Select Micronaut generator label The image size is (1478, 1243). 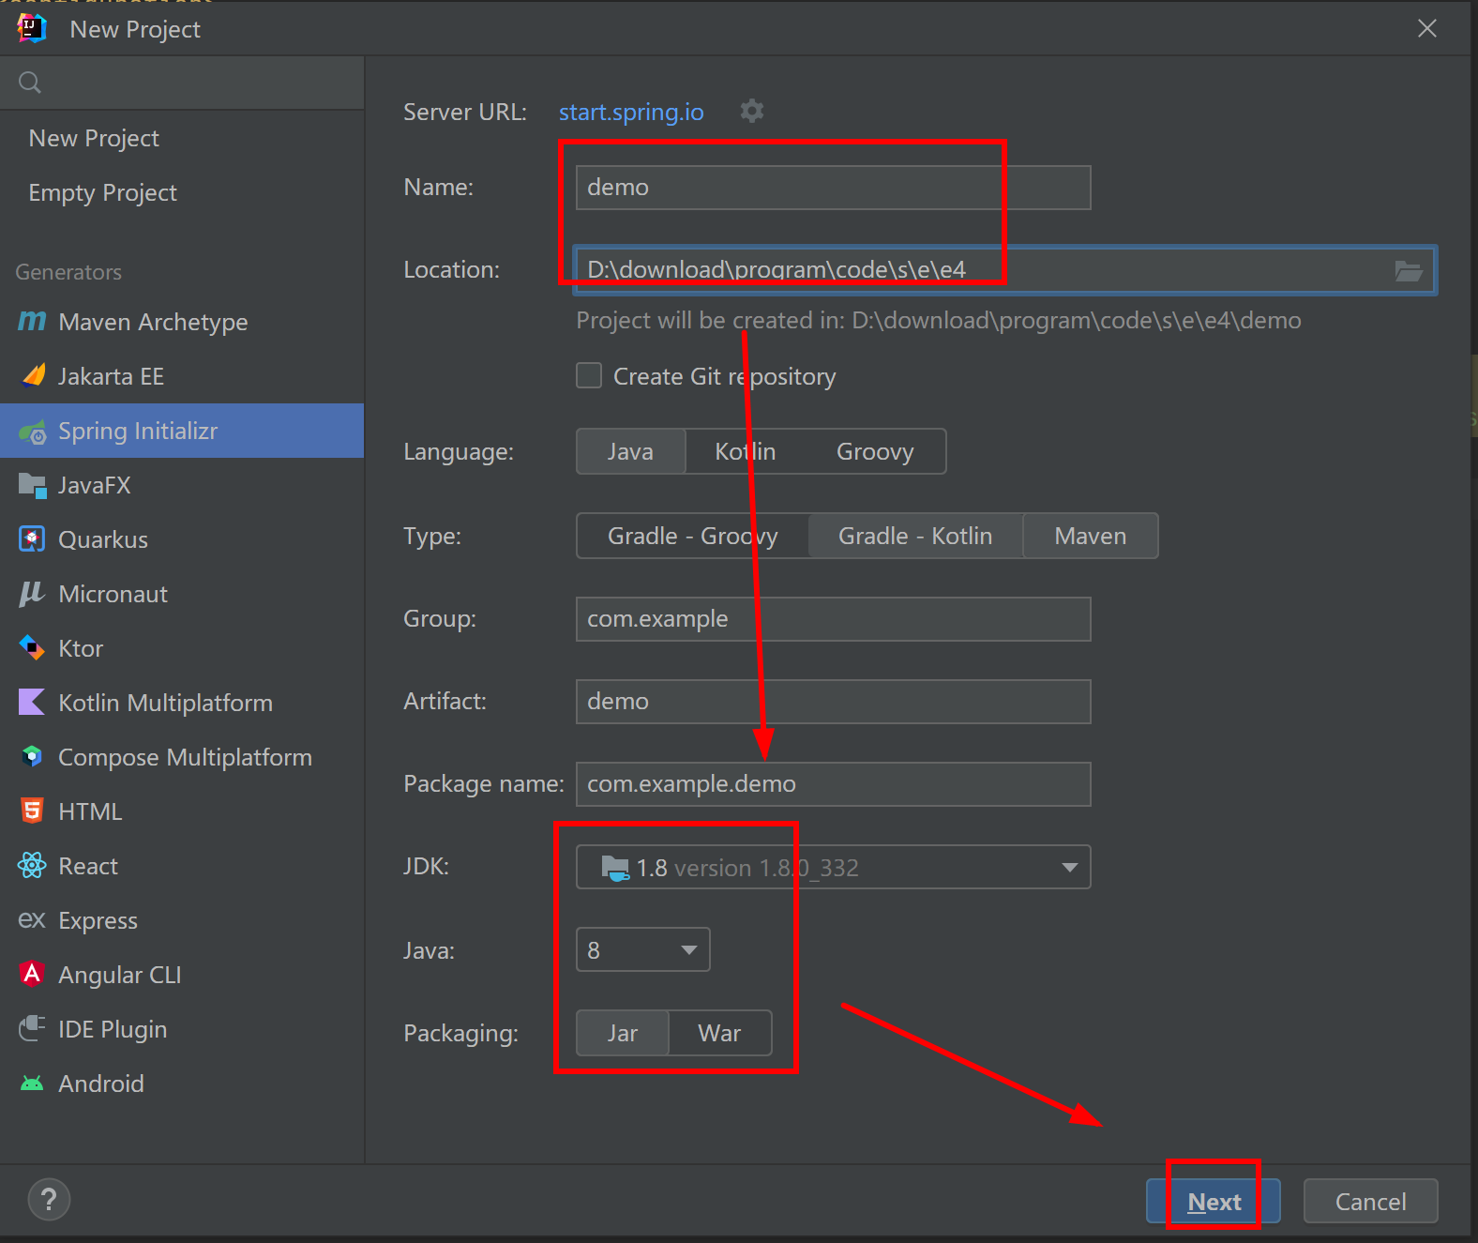tap(113, 594)
